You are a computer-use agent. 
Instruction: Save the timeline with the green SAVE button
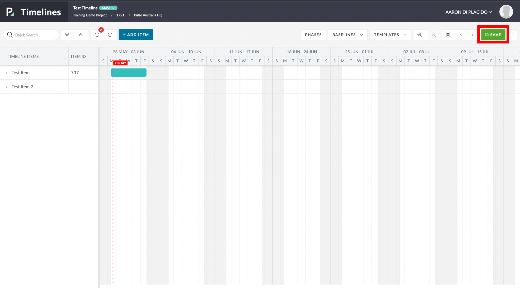pyautogui.click(x=493, y=35)
